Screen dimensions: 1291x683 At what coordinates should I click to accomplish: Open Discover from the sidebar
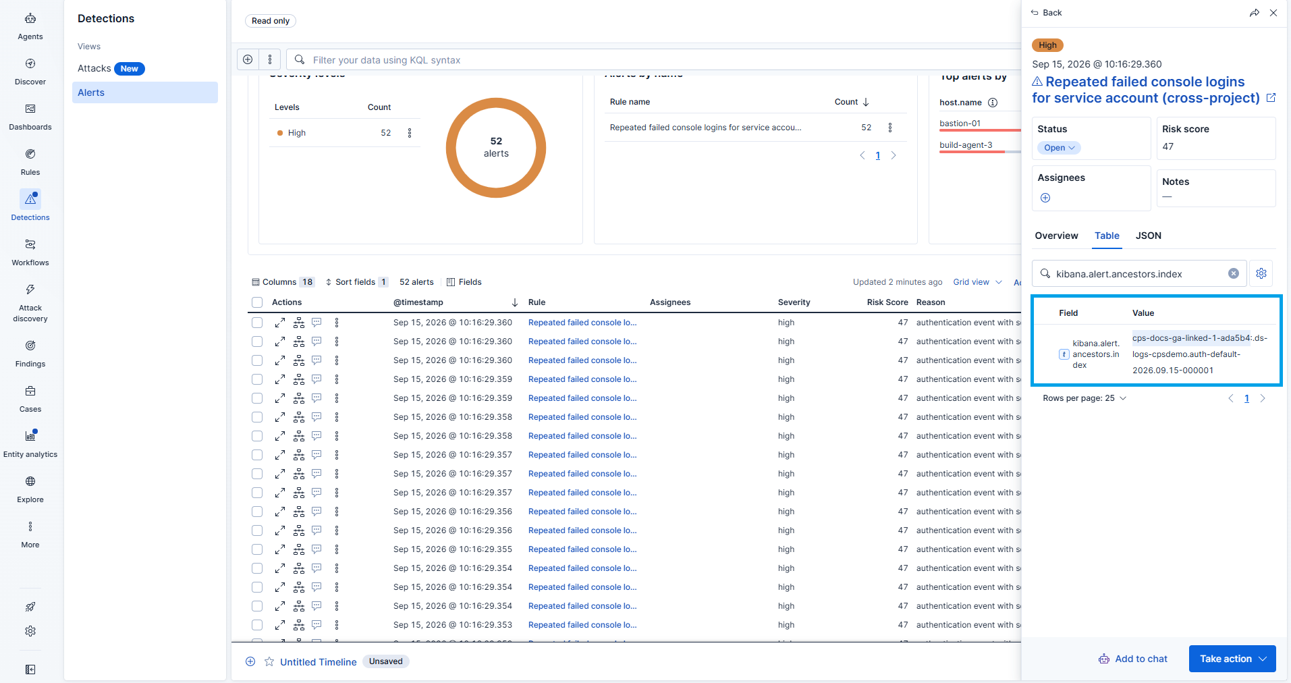30,72
